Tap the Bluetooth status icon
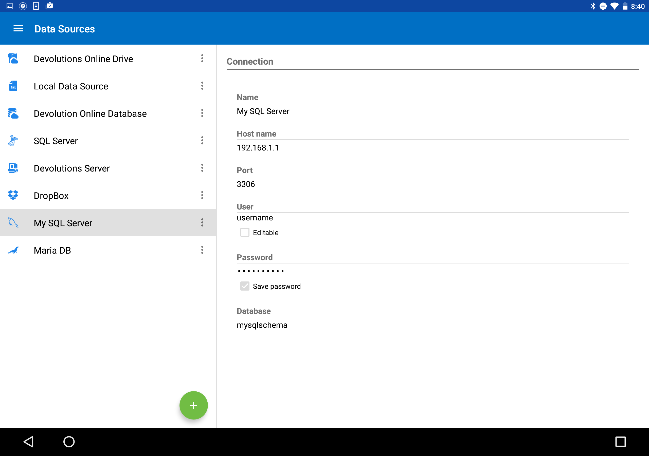The width and height of the screenshot is (649, 456). pyautogui.click(x=593, y=6)
